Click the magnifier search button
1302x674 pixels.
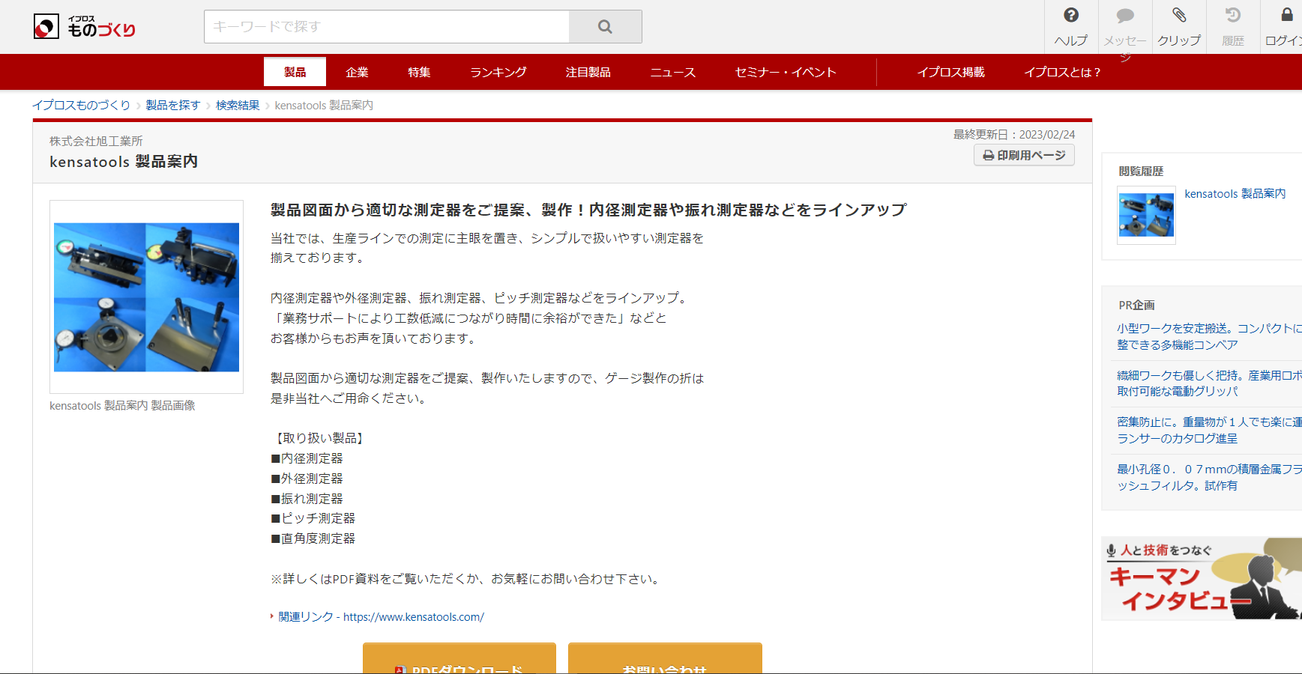coord(606,27)
